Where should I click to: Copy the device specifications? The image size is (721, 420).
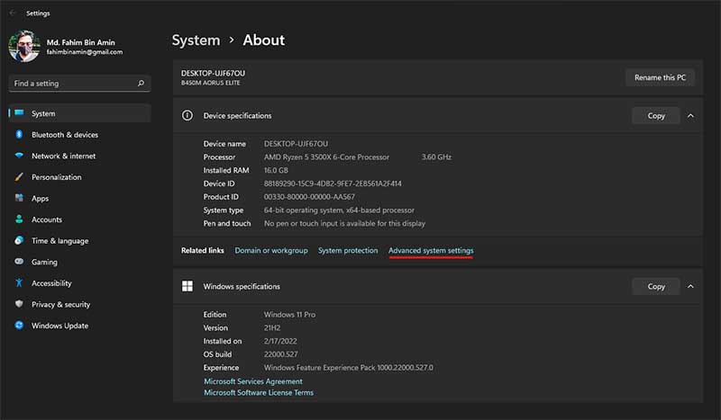point(656,115)
